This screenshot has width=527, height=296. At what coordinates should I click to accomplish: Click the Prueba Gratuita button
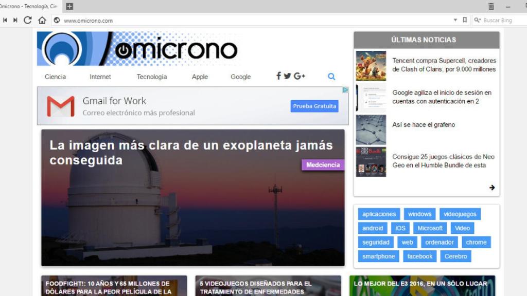point(314,106)
